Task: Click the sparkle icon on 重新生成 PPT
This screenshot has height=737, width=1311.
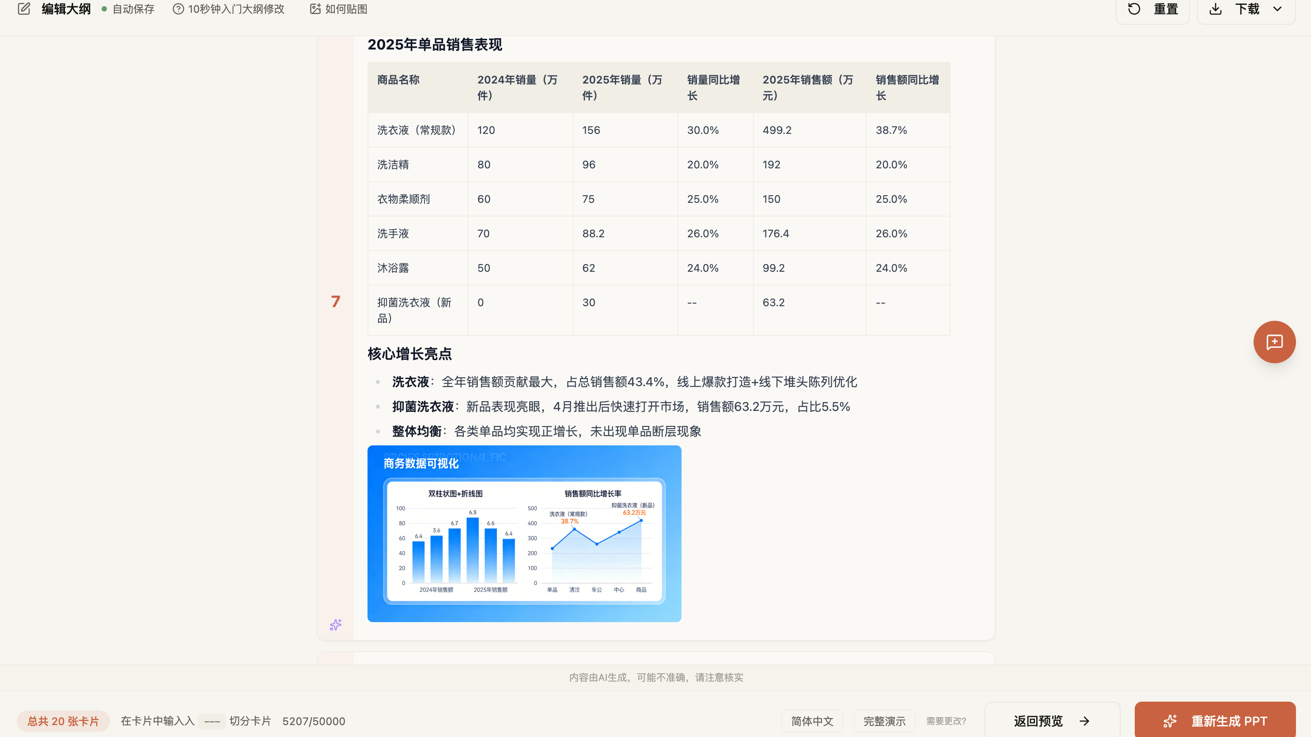Action: coord(1170,721)
